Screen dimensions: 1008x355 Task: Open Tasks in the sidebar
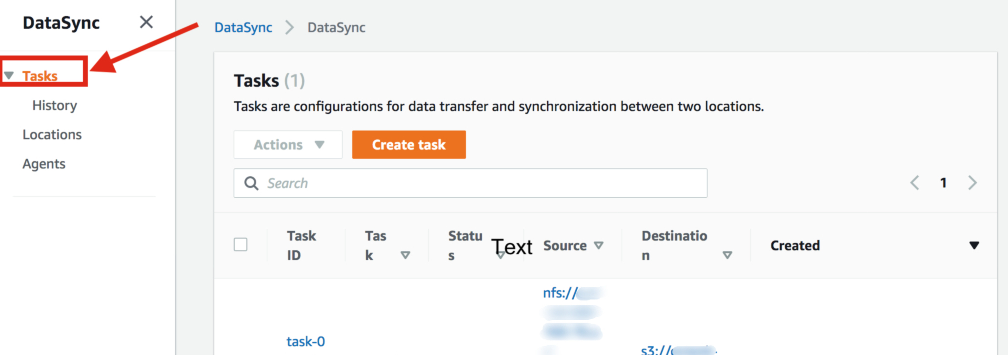[x=40, y=76]
